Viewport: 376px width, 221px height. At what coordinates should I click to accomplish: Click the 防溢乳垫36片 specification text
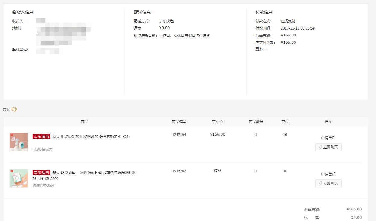tap(43, 185)
